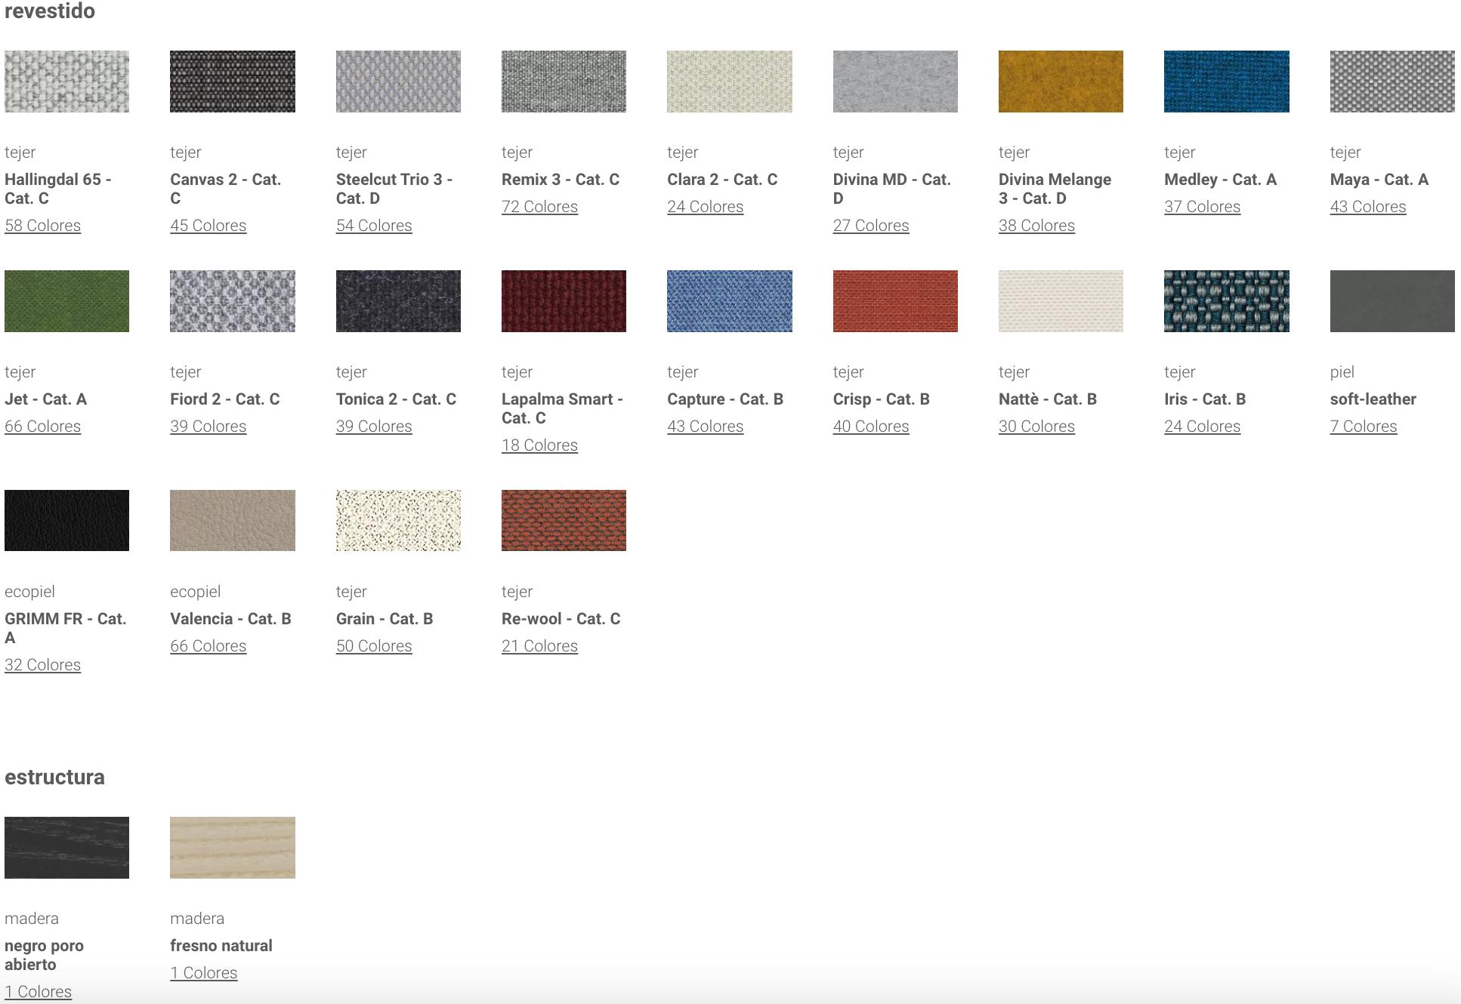Open 43 Colores link under Maya
The height and width of the screenshot is (1004, 1461).
tap(1367, 207)
